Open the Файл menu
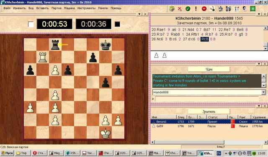The height and width of the screenshot is (157, 268). (7, 8)
